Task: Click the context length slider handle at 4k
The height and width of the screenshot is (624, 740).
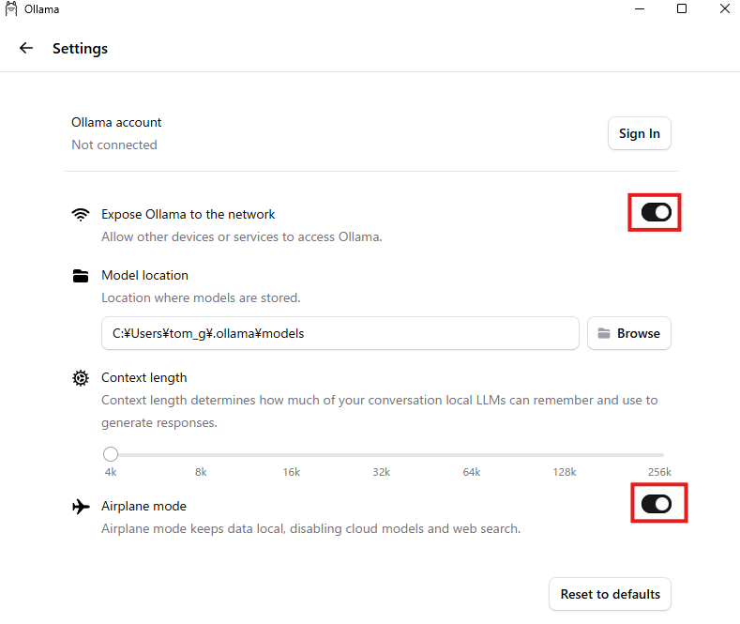Action: (111, 454)
